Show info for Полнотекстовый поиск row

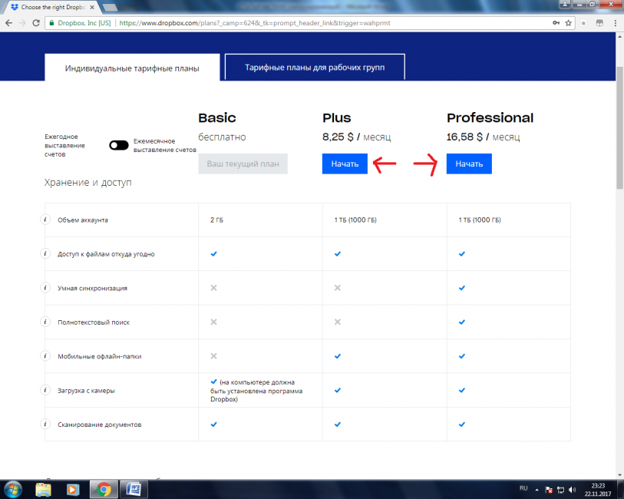tap(45, 322)
